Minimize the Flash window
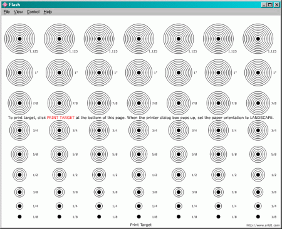 pos(264,4)
